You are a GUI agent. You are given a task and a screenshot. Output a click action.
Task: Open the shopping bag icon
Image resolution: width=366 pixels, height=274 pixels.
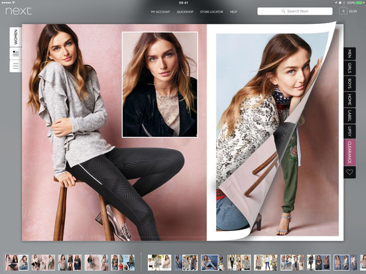(343, 11)
